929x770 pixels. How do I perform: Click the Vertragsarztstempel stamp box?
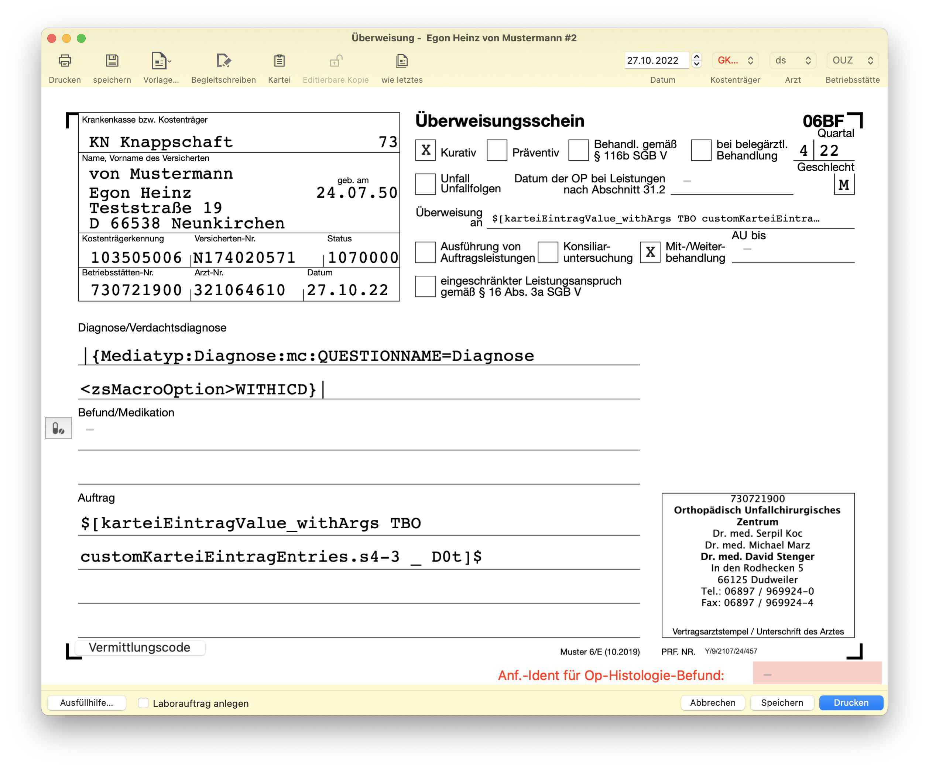click(758, 565)
